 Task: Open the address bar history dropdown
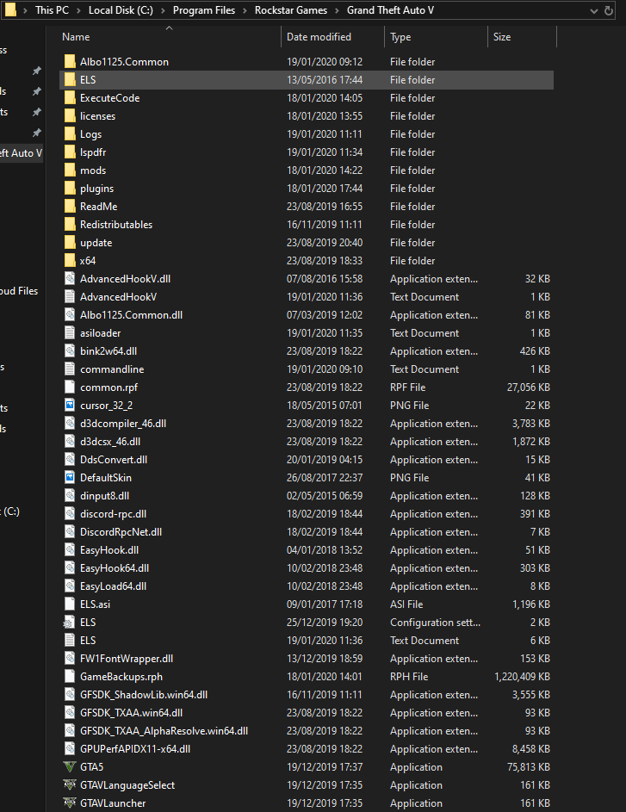[593, 11]
